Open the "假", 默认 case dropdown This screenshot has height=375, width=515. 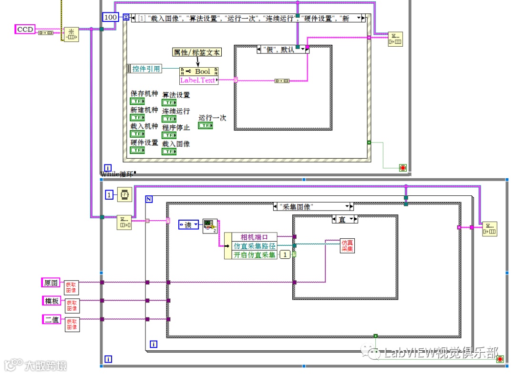pos(302,50)
